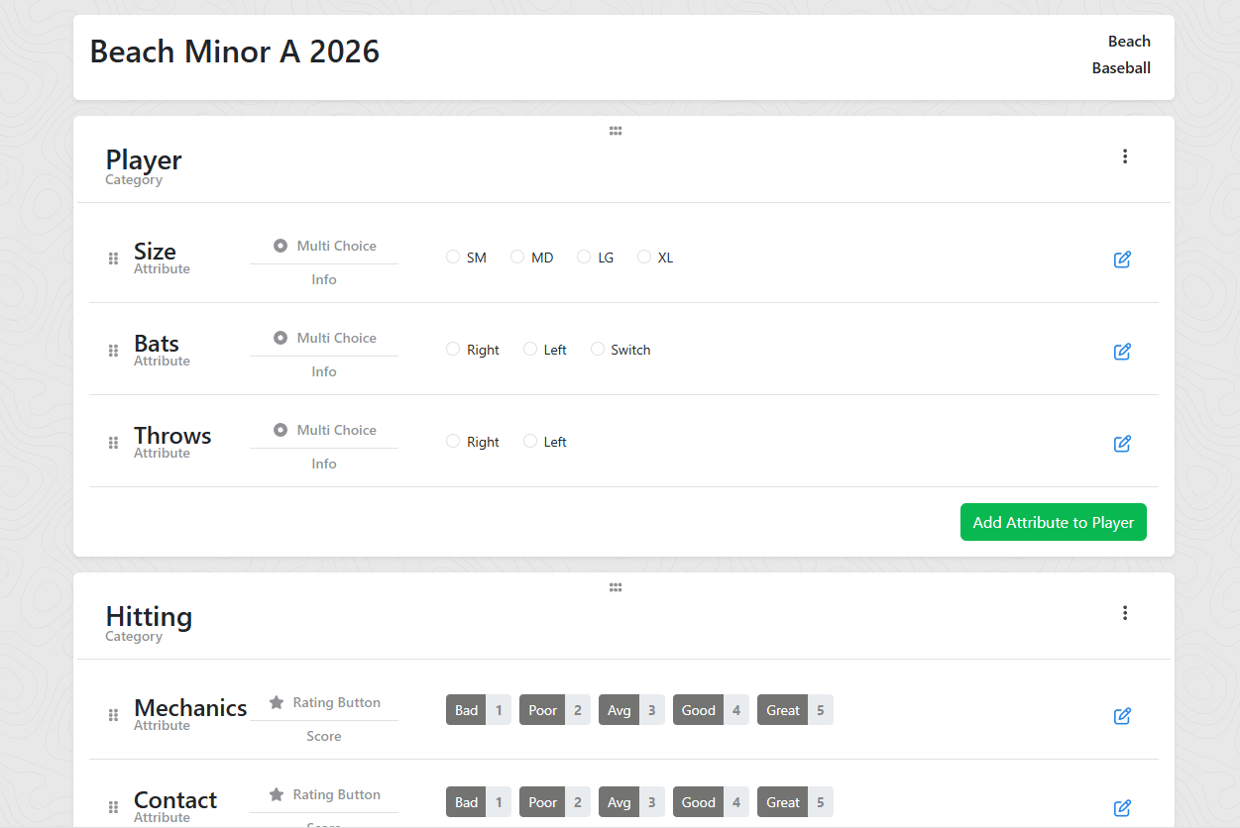Edit the Mechanics attribute
The height and width of the screenshot is (828, 1240).
click(x=1122, y=715)
